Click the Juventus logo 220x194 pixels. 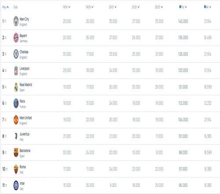(16, 136)
